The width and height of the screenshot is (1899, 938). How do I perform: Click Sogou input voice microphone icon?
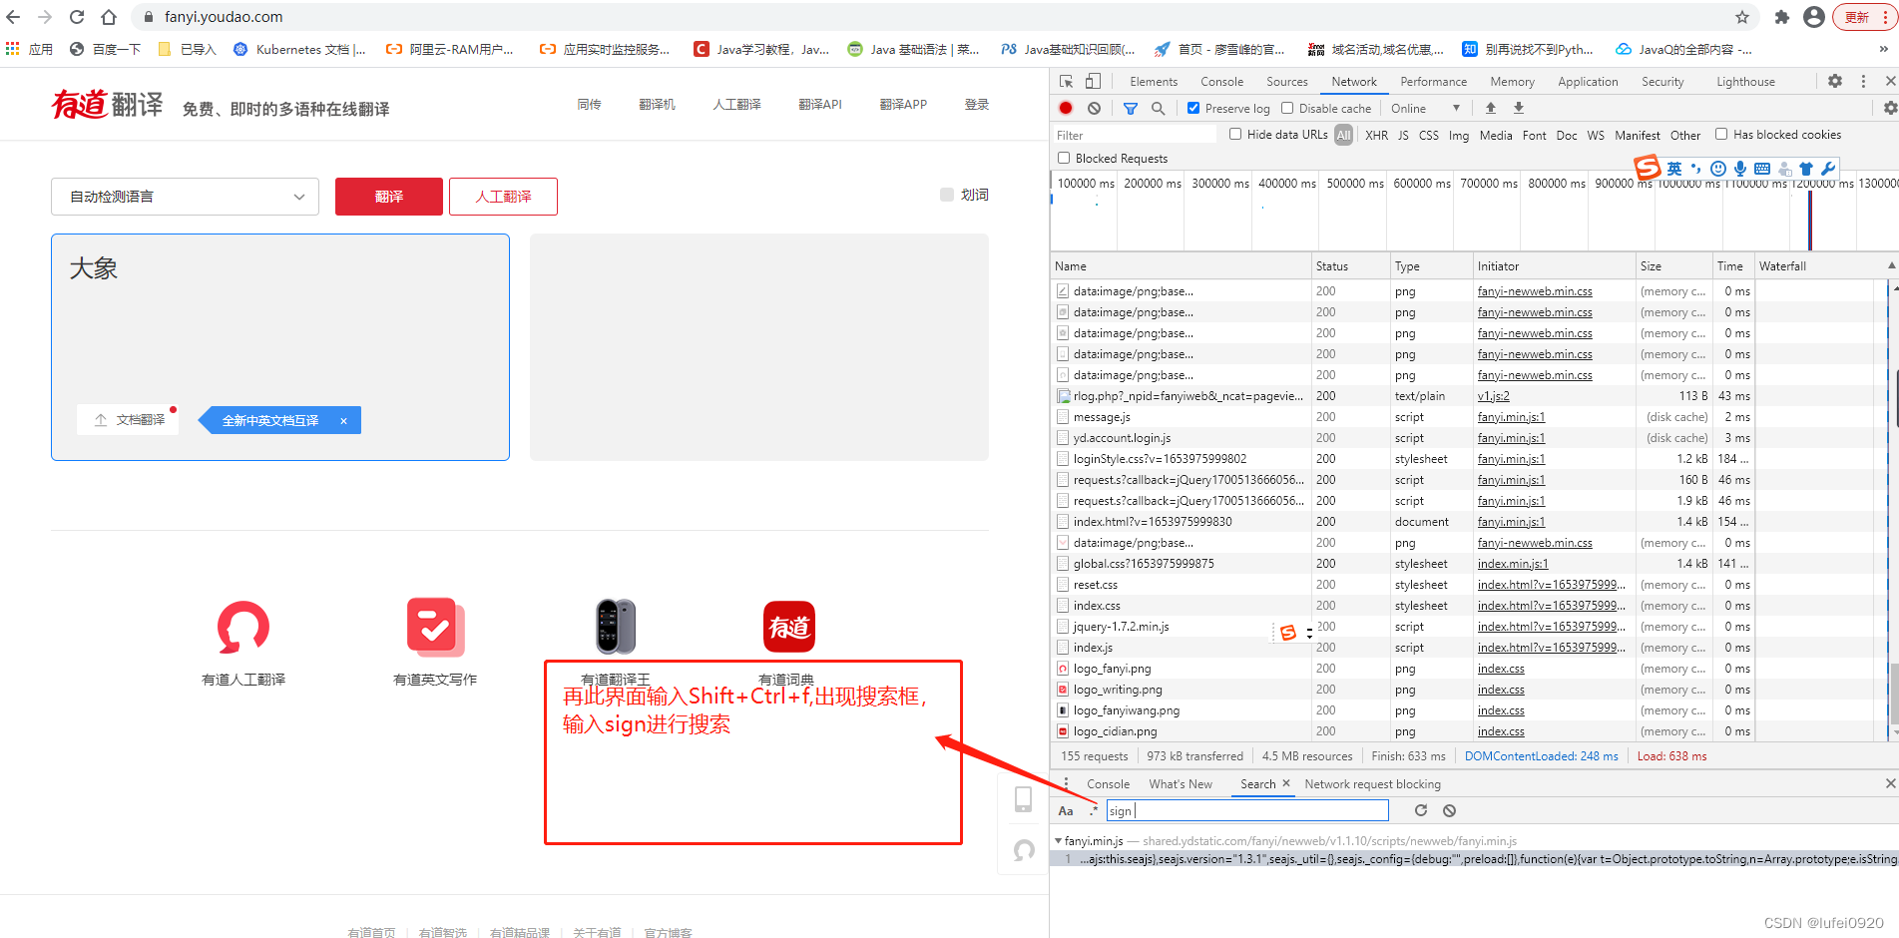(1740, 169)
